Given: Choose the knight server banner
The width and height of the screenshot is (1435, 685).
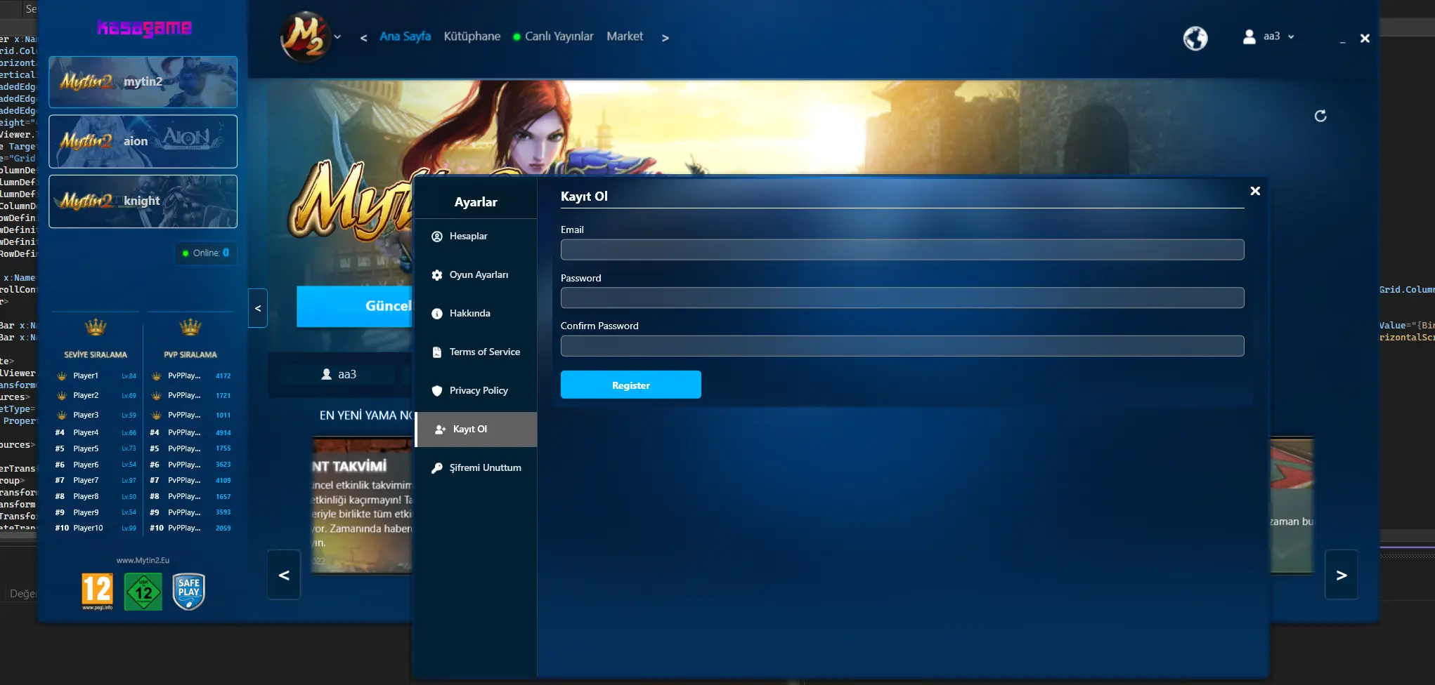Looking at the screenshot, I should [x=143, y=201].
